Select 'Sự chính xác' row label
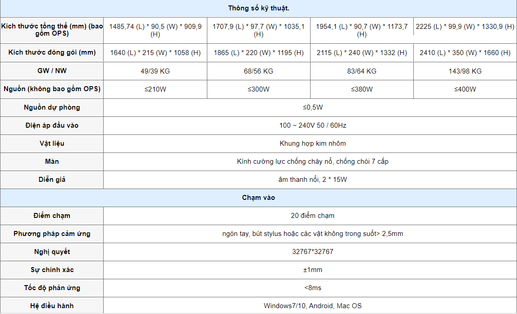 click(52, 270)
